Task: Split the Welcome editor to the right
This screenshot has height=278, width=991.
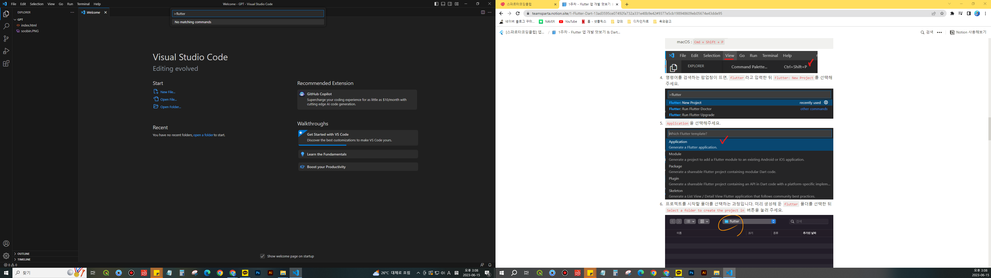Action: click(x=483, y=12)
